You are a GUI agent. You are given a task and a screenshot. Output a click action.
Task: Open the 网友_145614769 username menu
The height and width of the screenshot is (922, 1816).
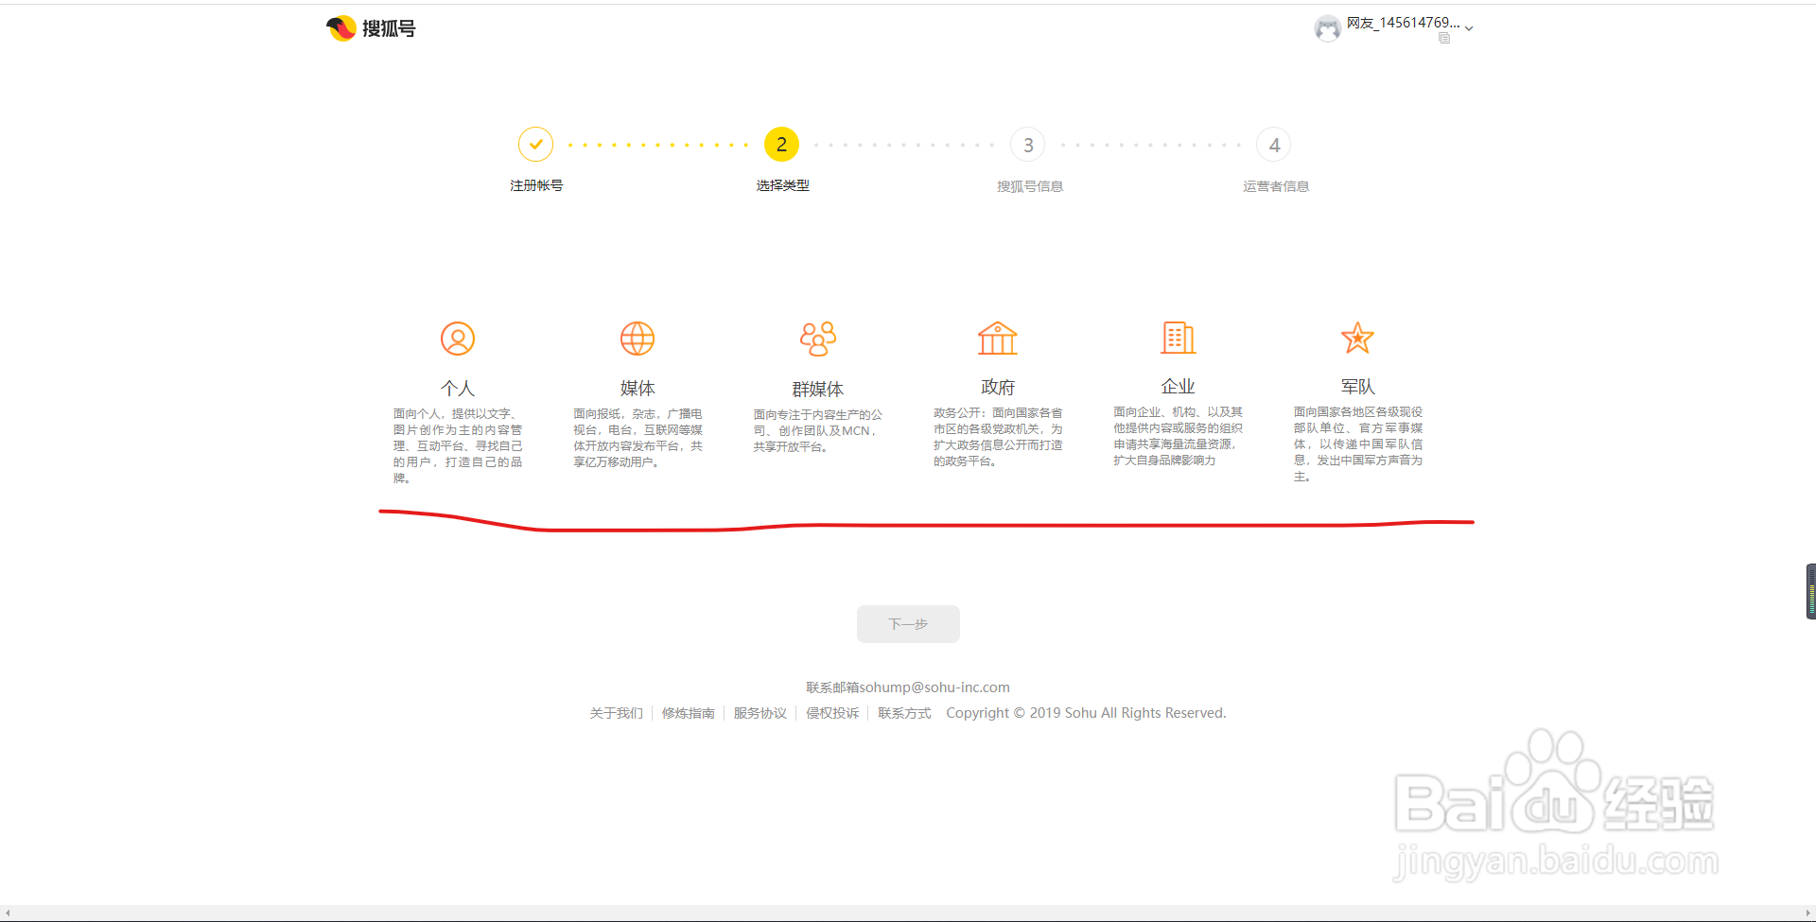point(1404,23)
